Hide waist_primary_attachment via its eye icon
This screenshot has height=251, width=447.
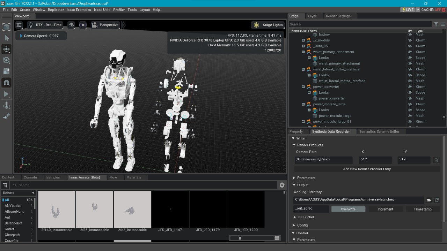410,52
